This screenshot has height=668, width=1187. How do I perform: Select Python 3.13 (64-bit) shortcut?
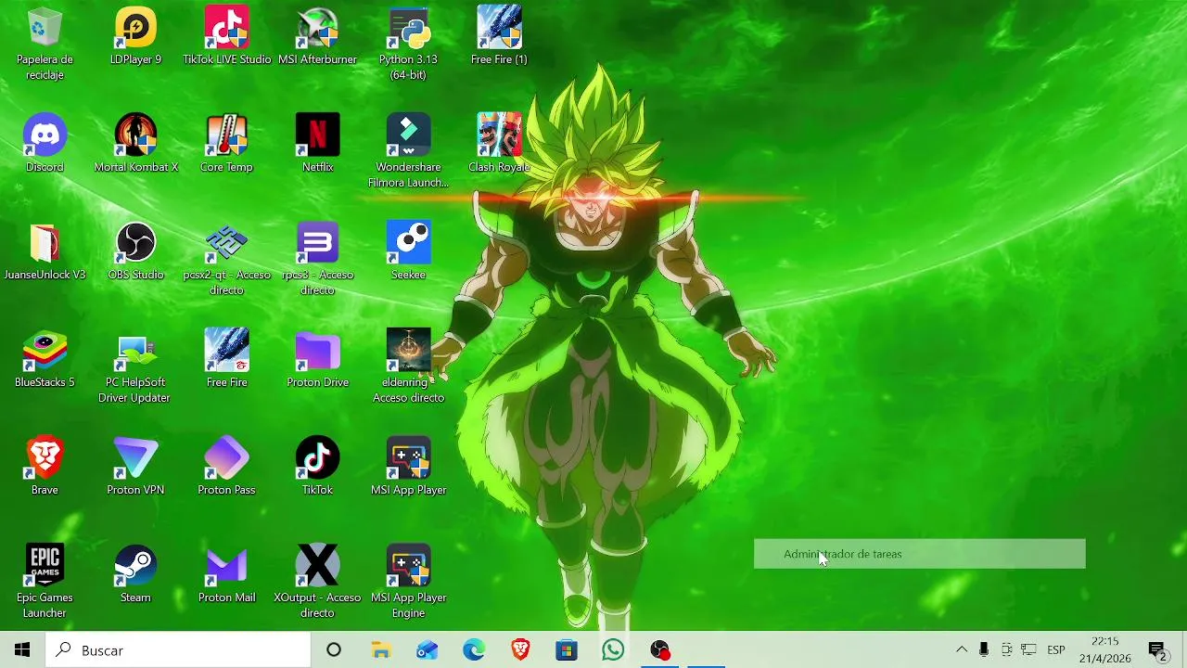(408, 44)
